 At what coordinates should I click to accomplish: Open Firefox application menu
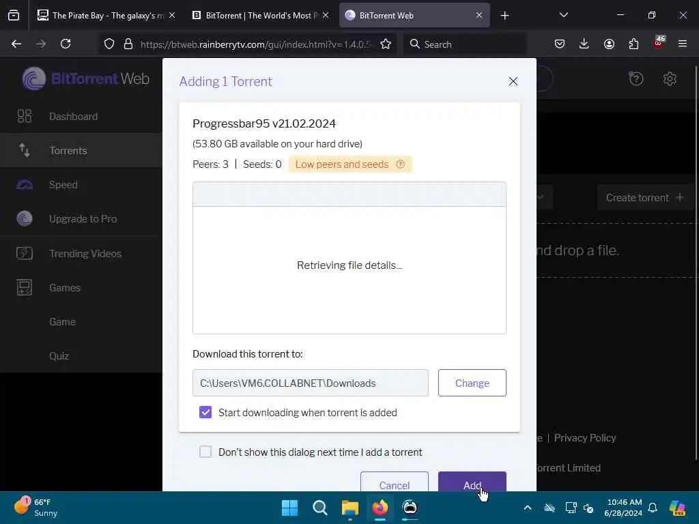coord(683,44)
